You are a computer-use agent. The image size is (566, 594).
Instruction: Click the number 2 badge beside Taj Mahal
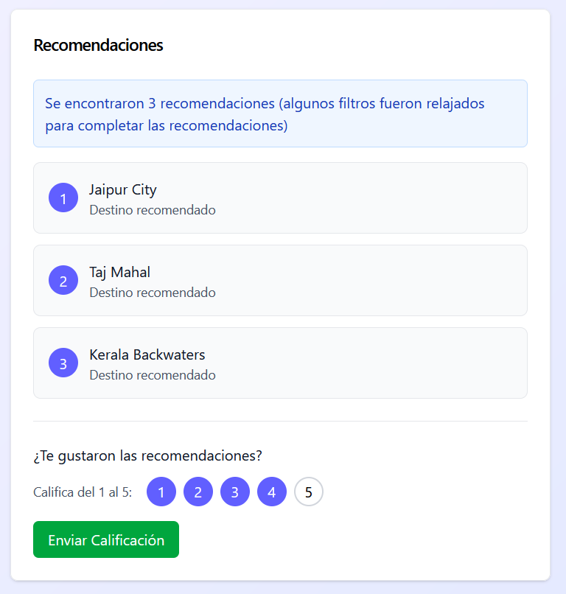pos(63,280)
